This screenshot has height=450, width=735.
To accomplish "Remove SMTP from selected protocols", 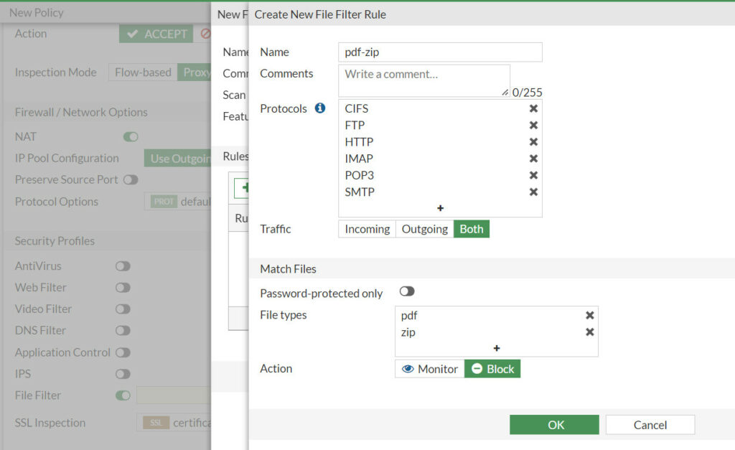I will [533, 192].
